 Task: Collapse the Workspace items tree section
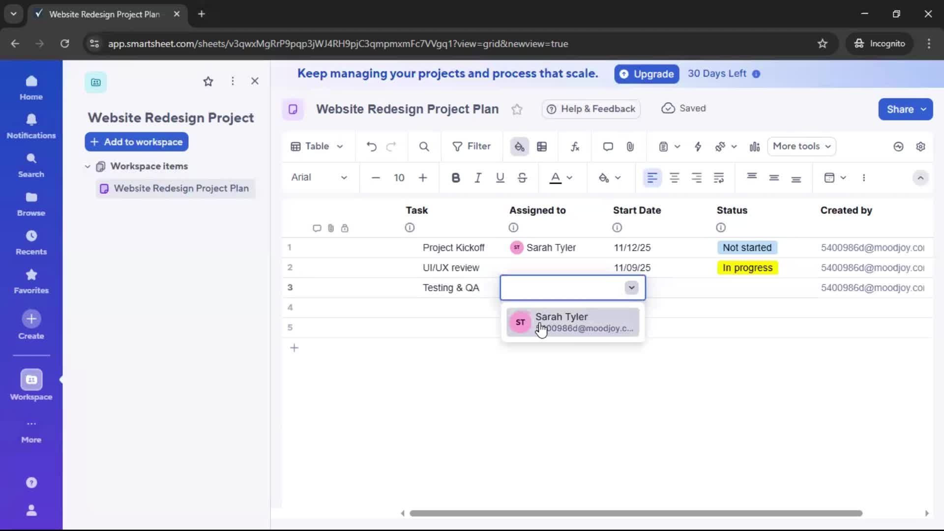point(88,166)
